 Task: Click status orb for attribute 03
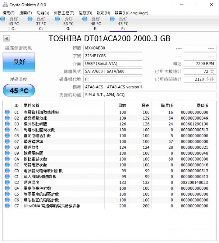click(7, 124)
